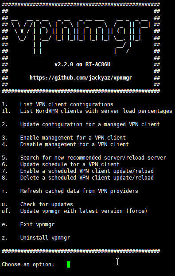Click the github.com/jackyaz/vpnmgr URL
The height and width of the screenshot is (276, 175).
81,78
